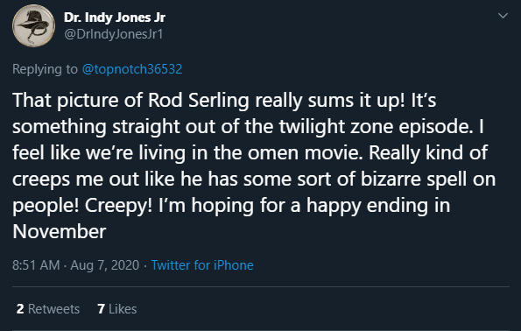Open Dr. Indy Jones Jr's profile picture

tap(33, 25)
